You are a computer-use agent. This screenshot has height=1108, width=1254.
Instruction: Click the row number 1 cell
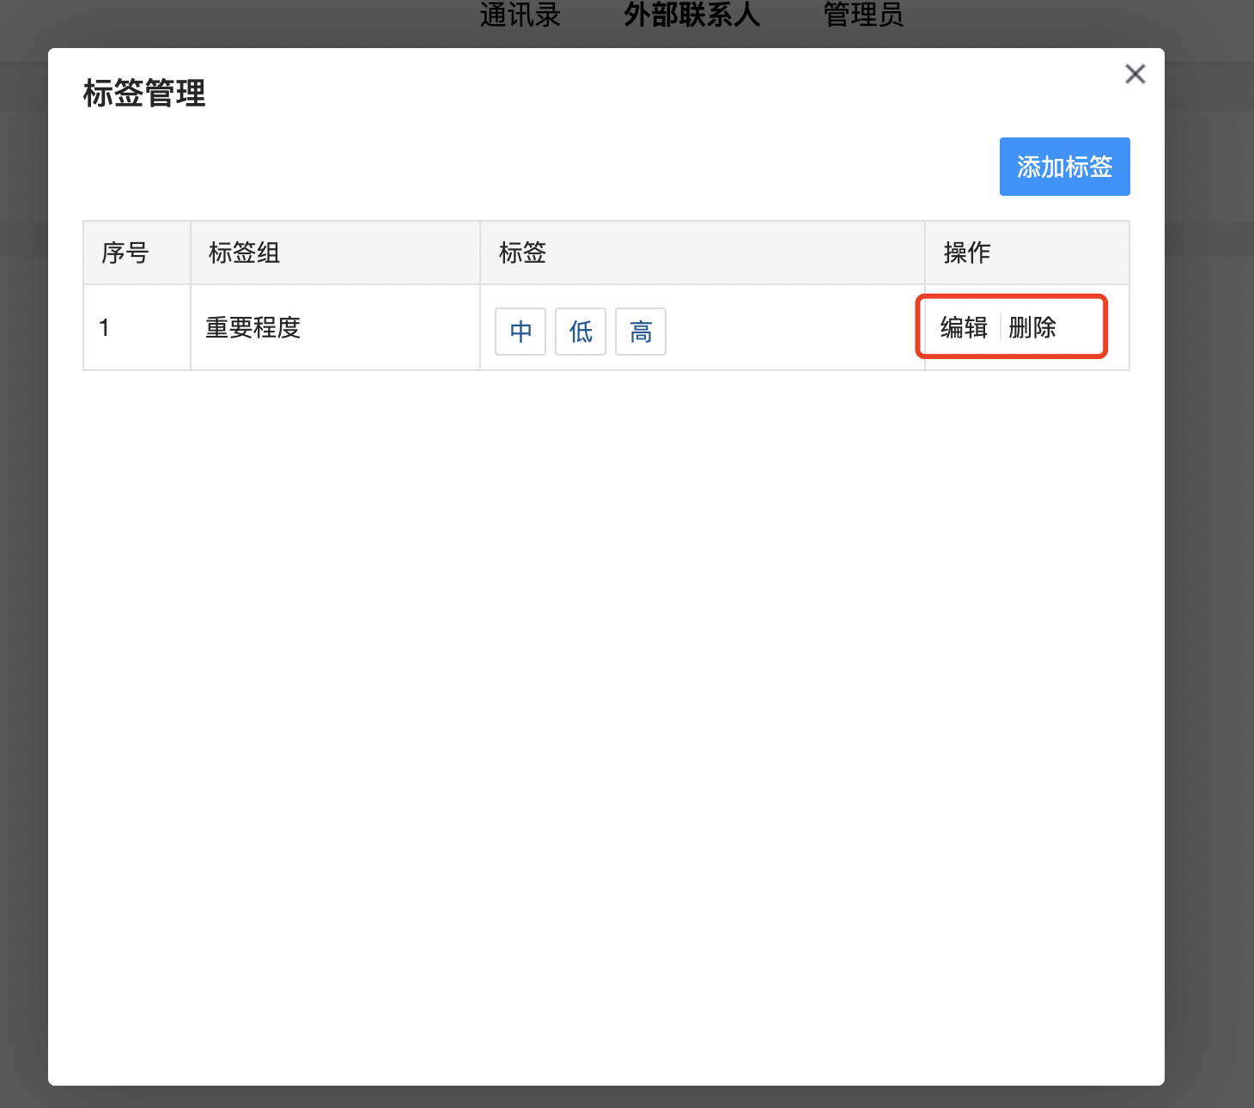(x=137, y=327)
